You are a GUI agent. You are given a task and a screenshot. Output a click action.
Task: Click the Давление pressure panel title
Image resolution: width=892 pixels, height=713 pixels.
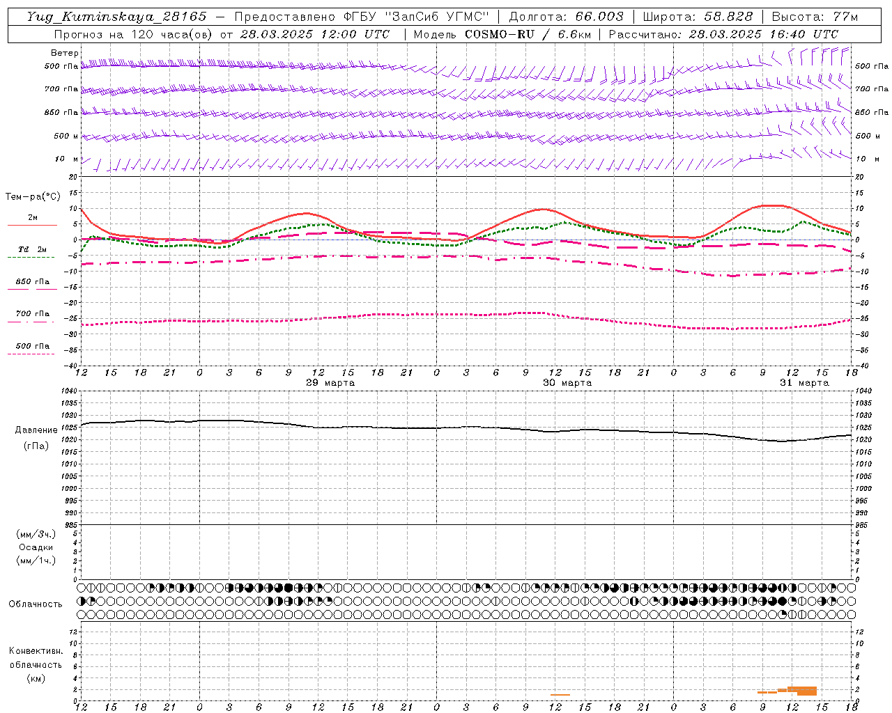point(36,430)
